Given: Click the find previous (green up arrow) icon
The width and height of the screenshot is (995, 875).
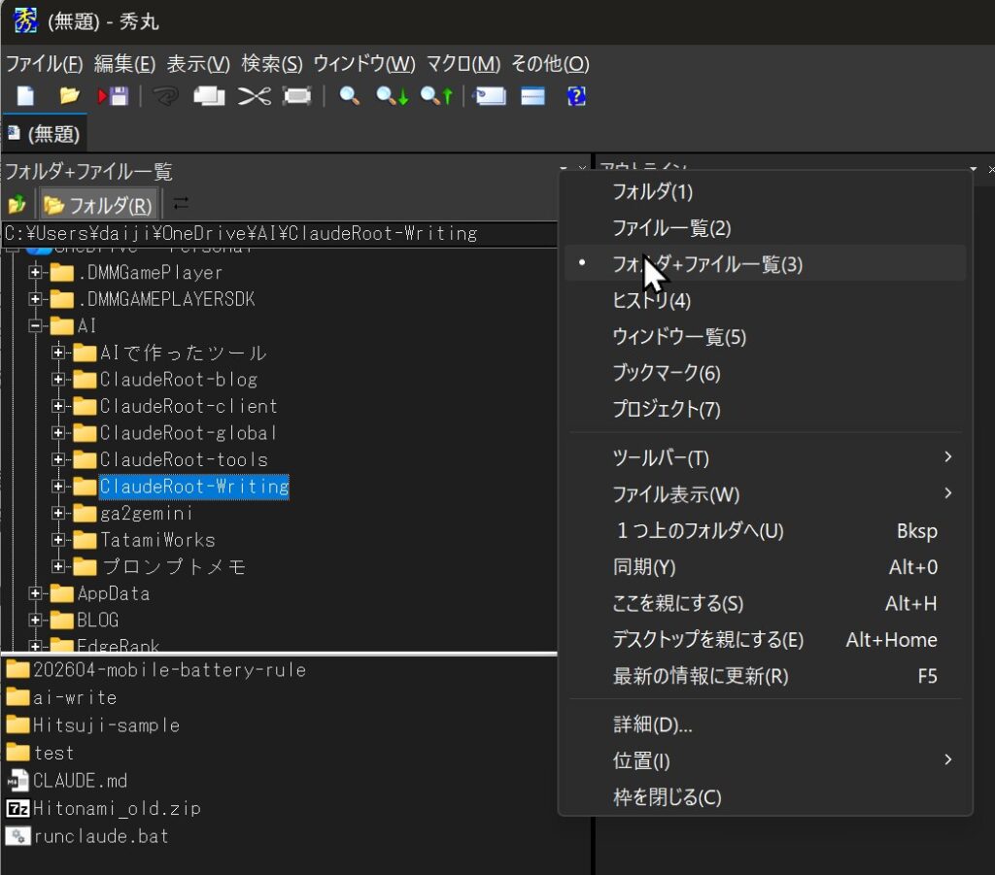Looking at the screenshot, I should (x=436, y=96).
